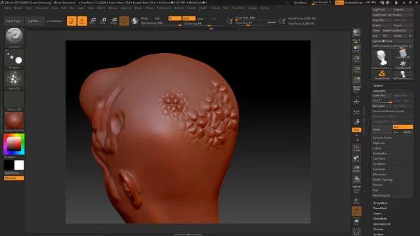The height and width of the screenshot is (236, 420).
Task: Click the Actual size icon
Action: [356, 69]
